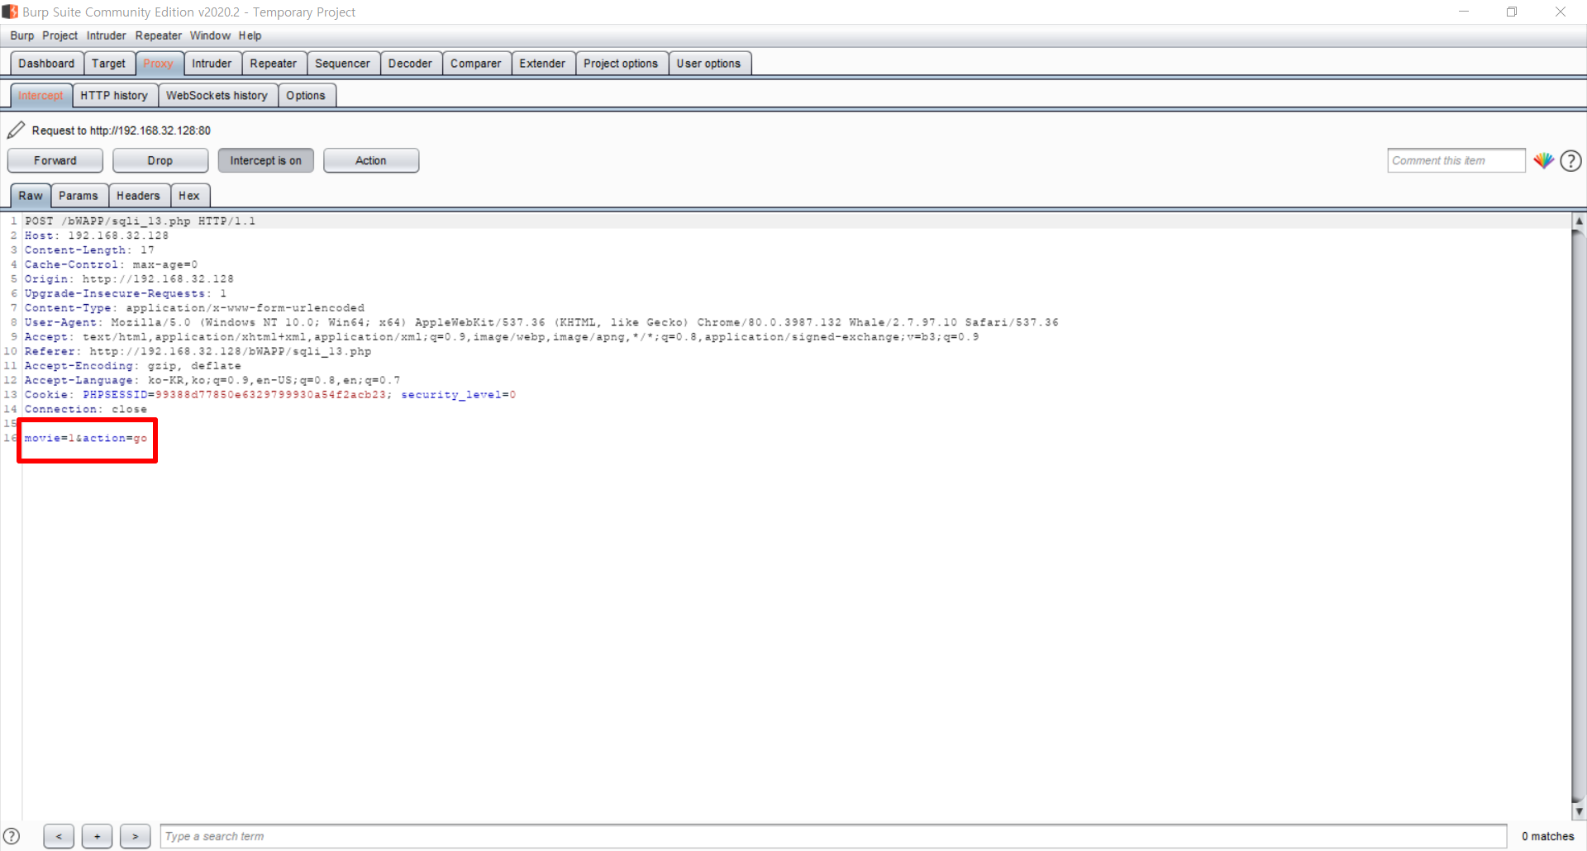Click the editor scrollbar down arrow
The image size is (1587, 851).
point(1579,811)
